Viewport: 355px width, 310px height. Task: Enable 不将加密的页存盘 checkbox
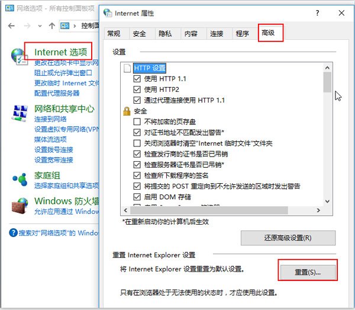[137, 122]
